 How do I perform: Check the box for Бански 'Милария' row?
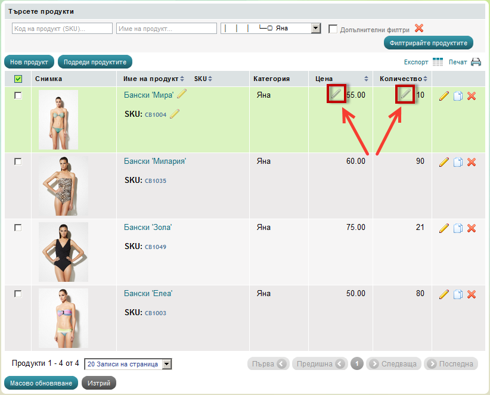click(18, 161)
